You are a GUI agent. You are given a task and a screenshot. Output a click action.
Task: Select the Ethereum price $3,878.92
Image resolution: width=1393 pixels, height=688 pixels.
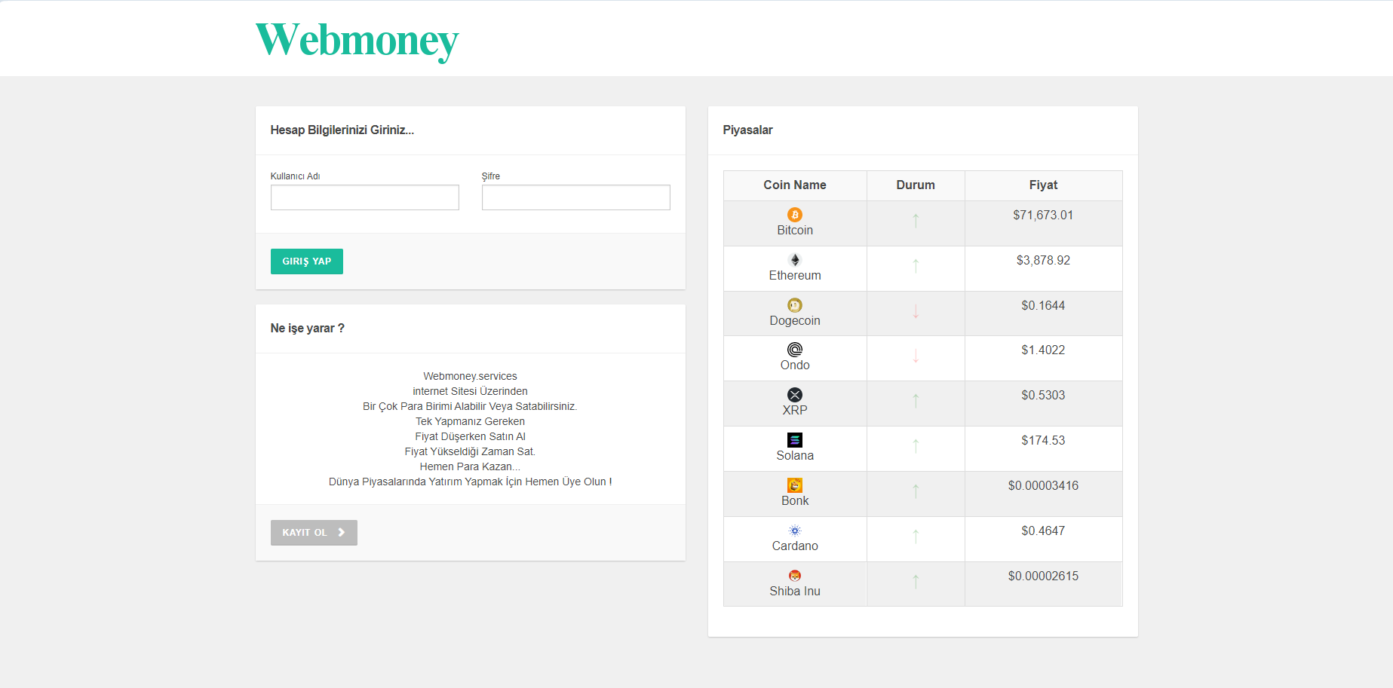[x=1044, y=261]
